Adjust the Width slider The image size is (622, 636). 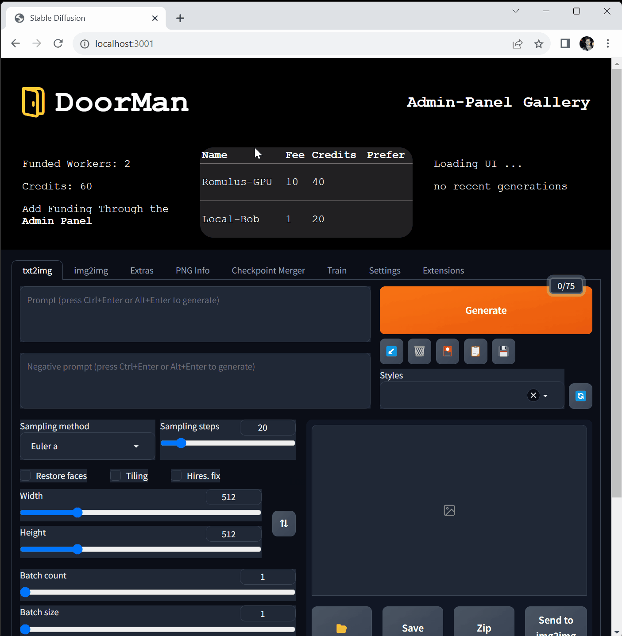(140, 513)
